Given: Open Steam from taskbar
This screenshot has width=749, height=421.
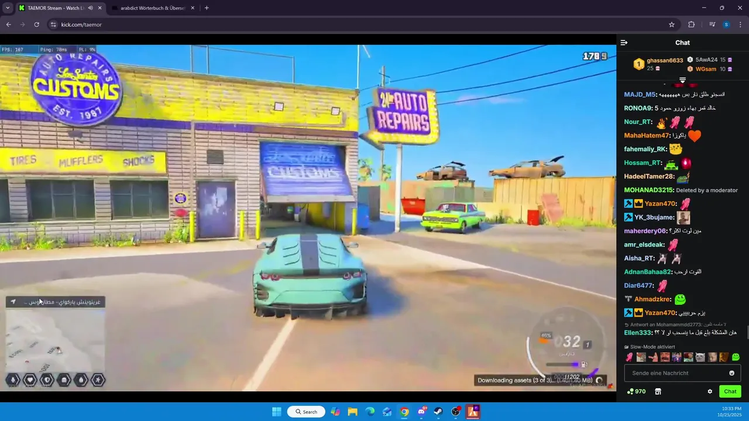Looking at the screenshot, I should 438,412.
